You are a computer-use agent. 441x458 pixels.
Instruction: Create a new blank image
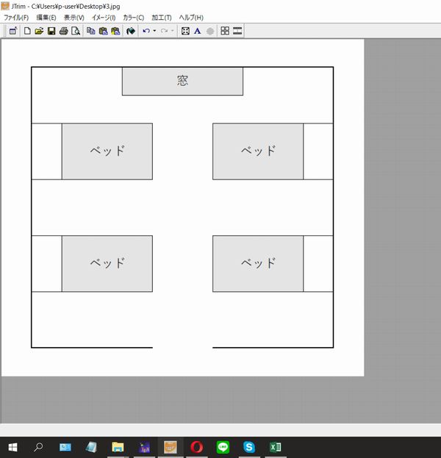click(27, 31)
